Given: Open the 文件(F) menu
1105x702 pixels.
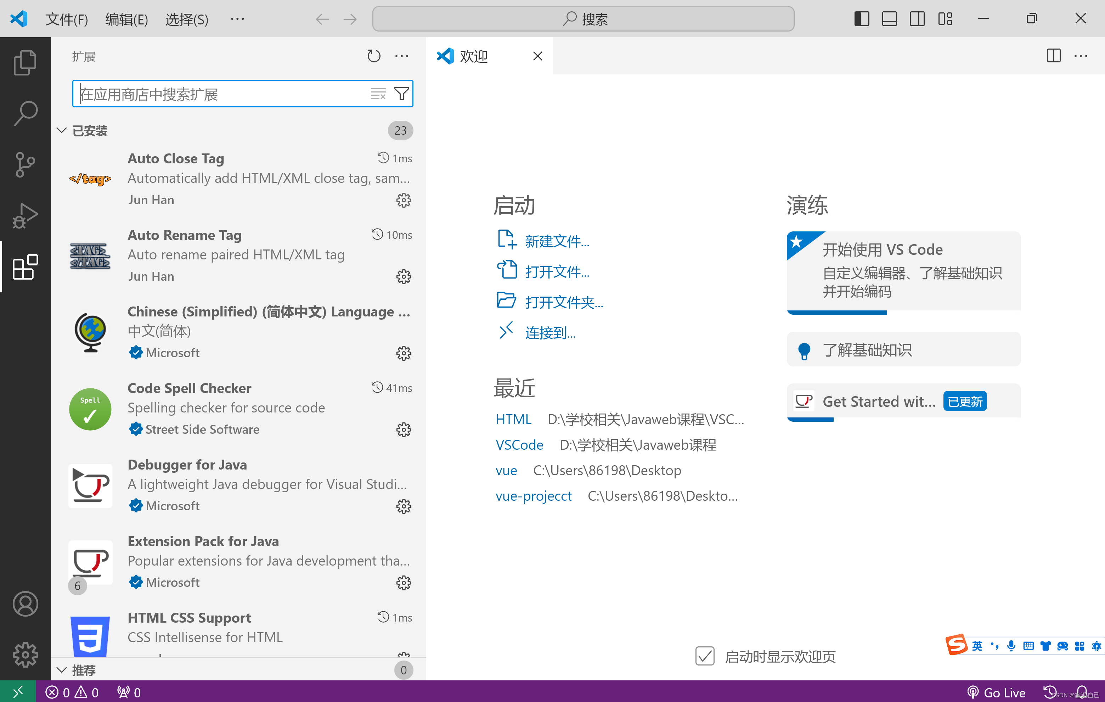Looking at the screenshot, I should pos(67,19).
